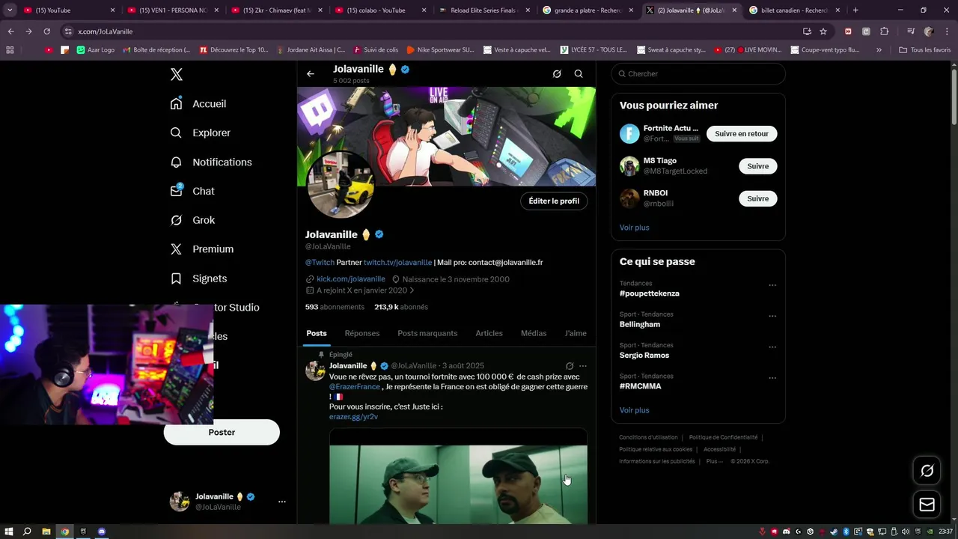Image resolution: width=958 pixels, height=539 pixels.
Task: Open the Sergio Ramos trend
Action: coord(644,356)
